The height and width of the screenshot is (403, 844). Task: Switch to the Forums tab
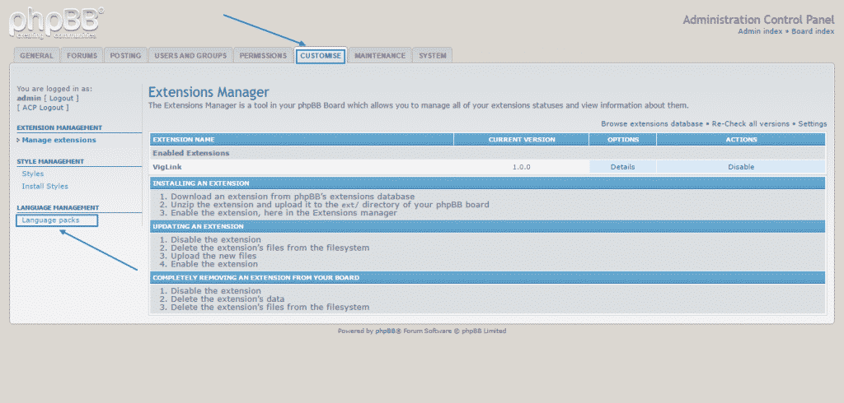coord(82,56)
